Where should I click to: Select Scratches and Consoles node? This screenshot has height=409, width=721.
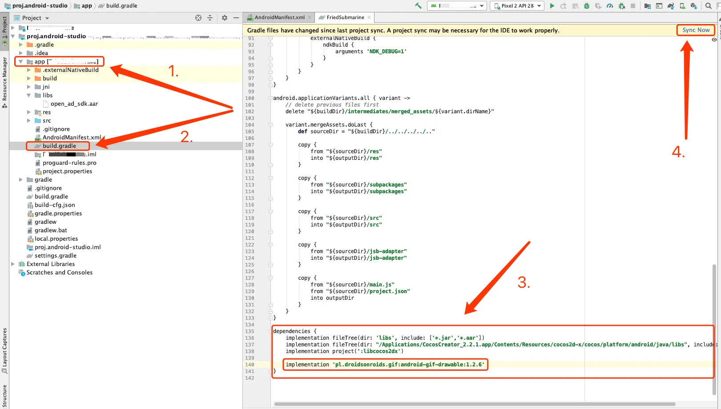[60, 273]
